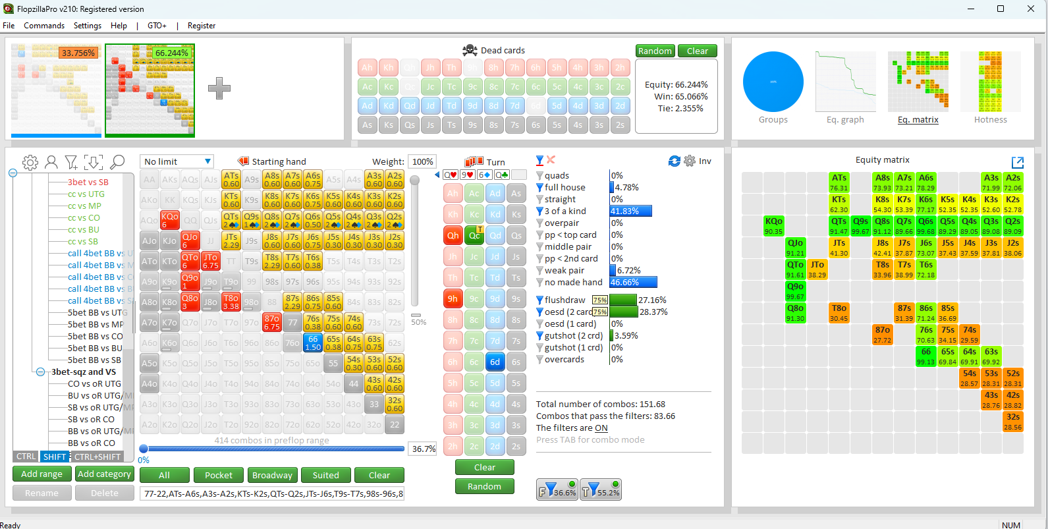The image size is (1048, 529).
Task: Click the Add range button
Action: coord(41,474)
